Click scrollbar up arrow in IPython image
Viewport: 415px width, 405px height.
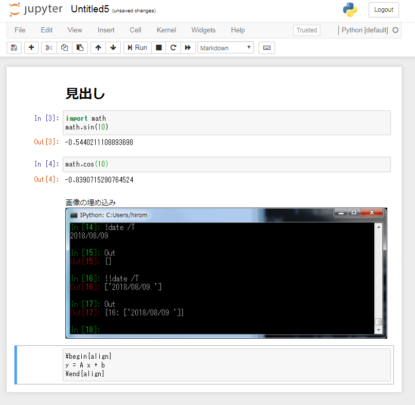378,227
